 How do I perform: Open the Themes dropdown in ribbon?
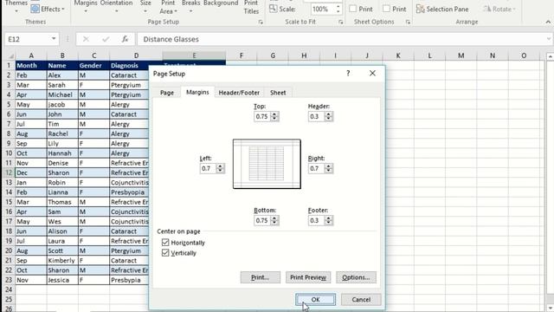pos(16,6)
